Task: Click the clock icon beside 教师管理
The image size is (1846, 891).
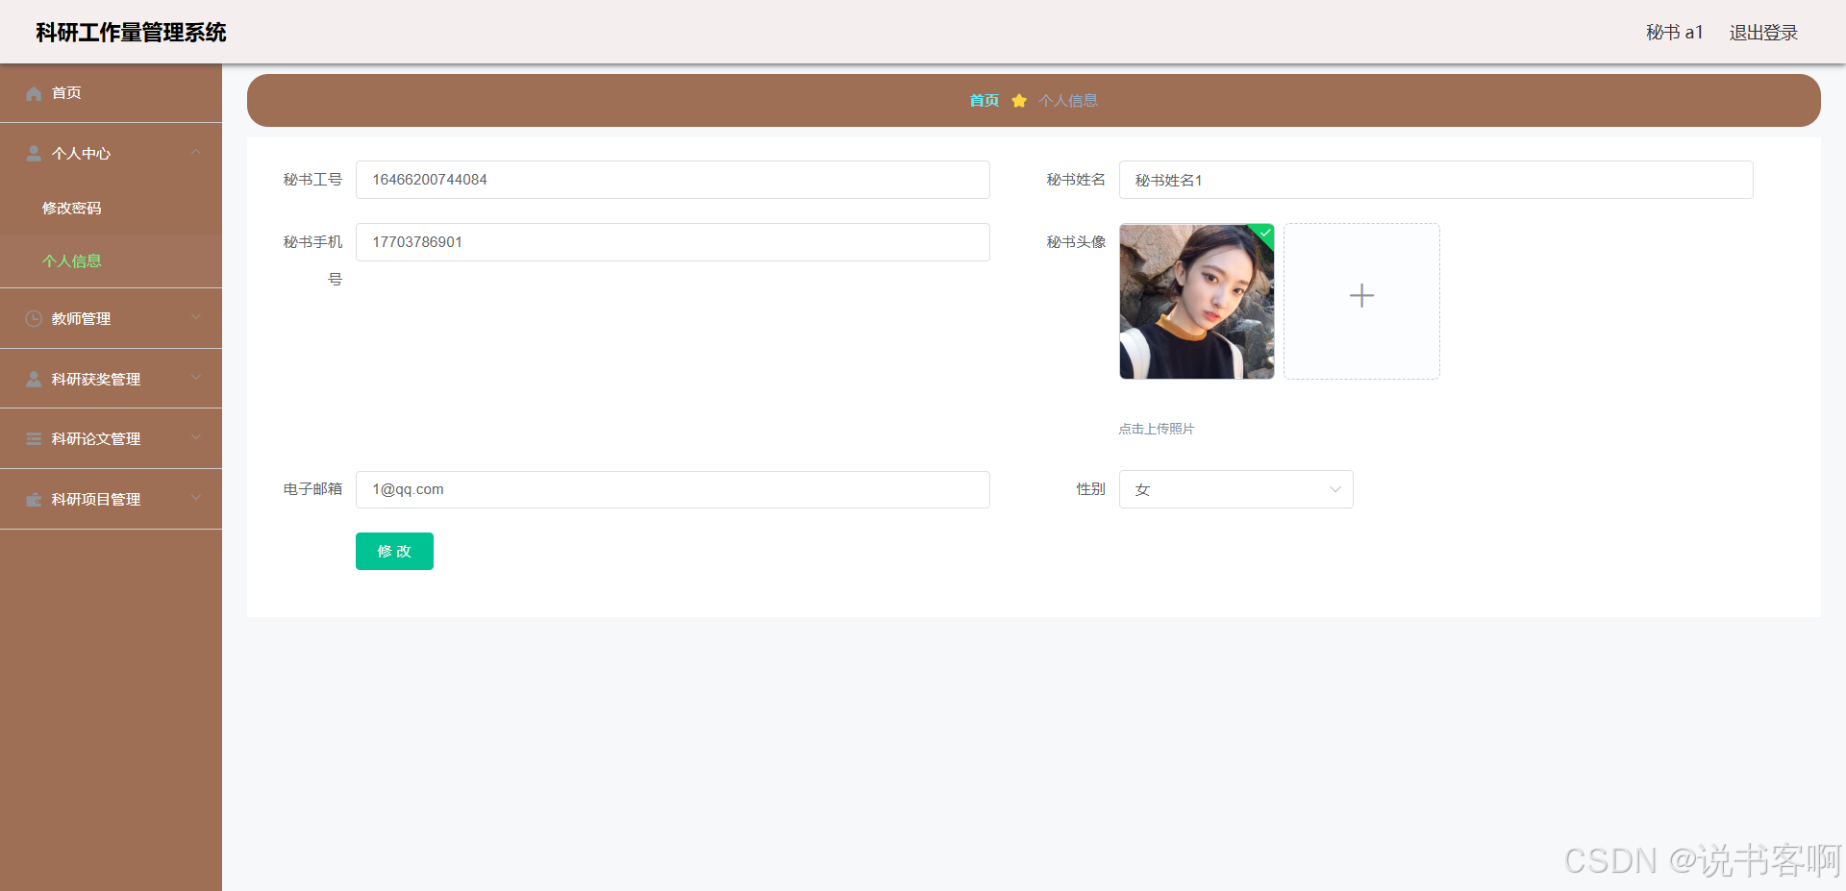Action: click(34, 319)
